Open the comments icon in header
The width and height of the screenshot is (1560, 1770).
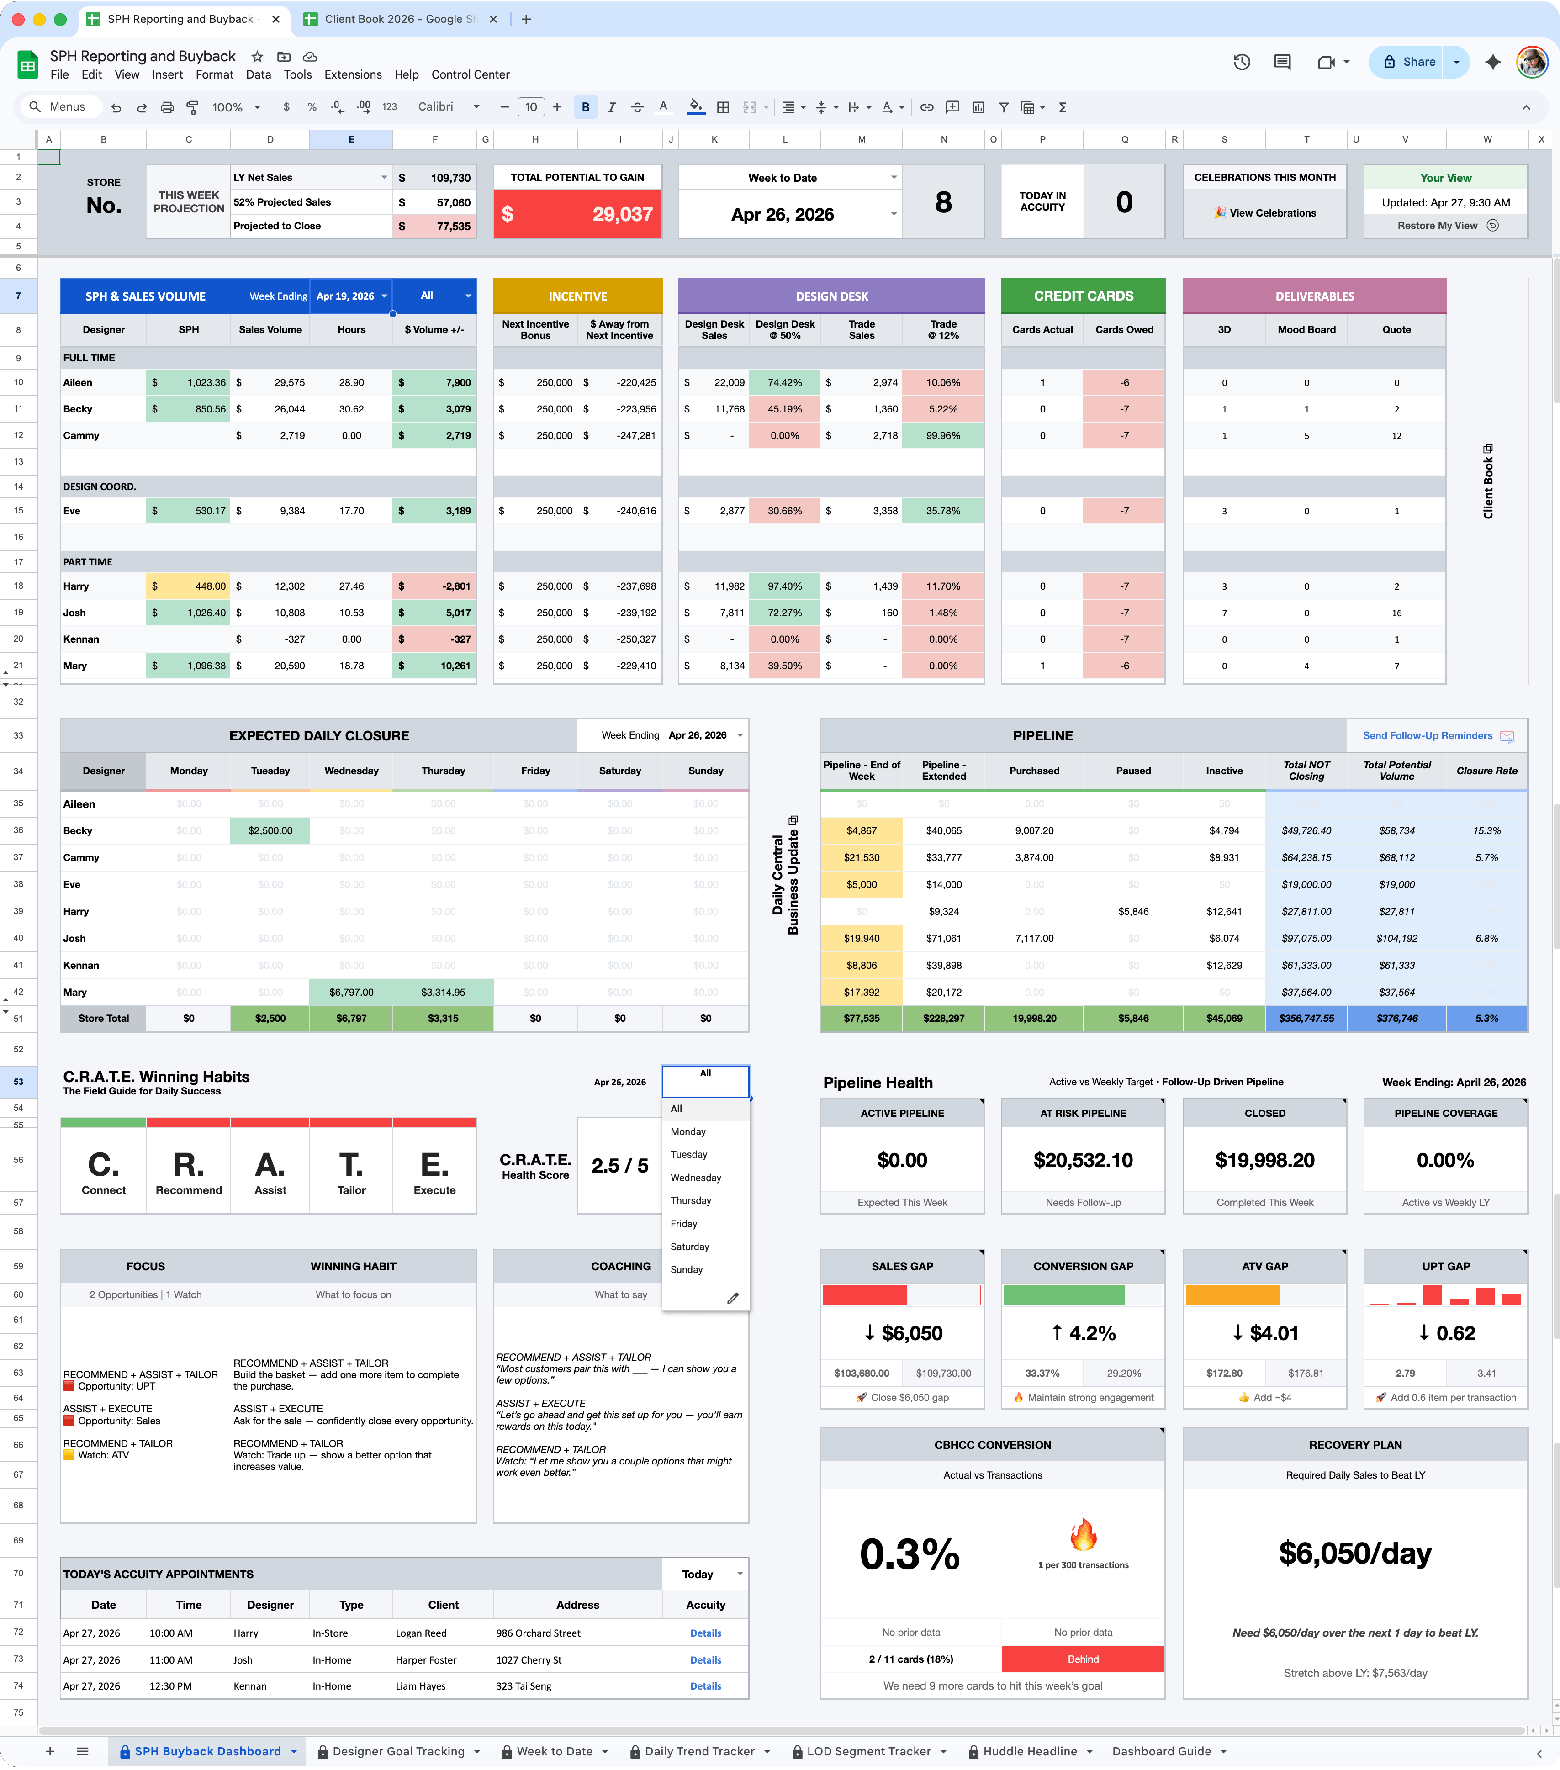1282,62
